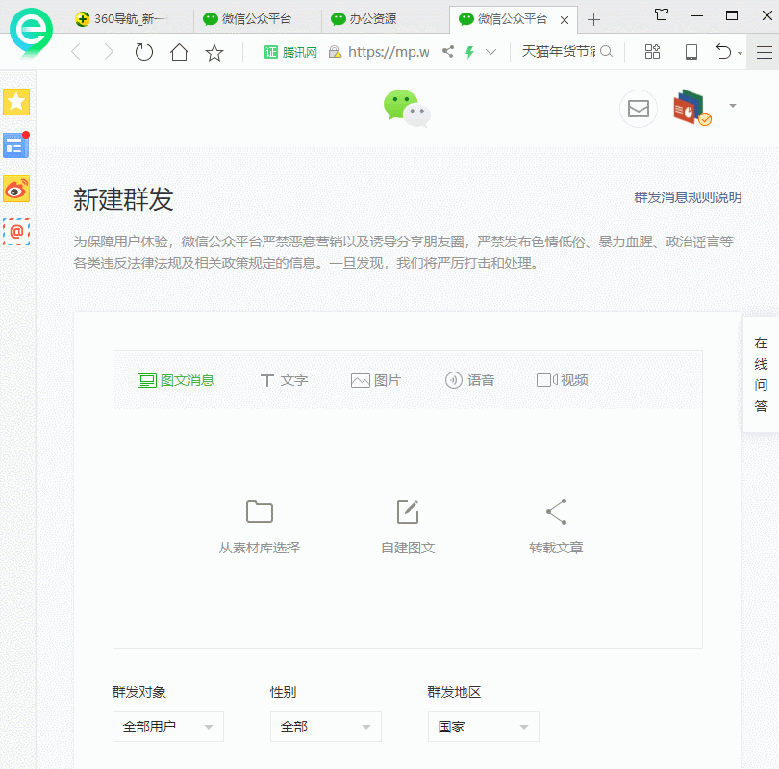Screen dimensions: 779x769
Task: Open the 群发对象 全部用户 dropdown
Action: tap(167, 727)
